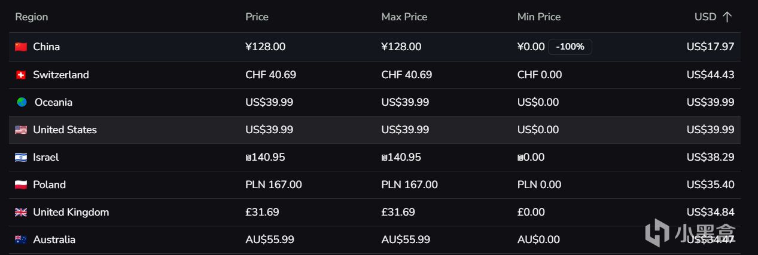The height and width of the screenshot is (255, 758).
Task: Select China's US$17.97 price cell
Action: point(710,47)
